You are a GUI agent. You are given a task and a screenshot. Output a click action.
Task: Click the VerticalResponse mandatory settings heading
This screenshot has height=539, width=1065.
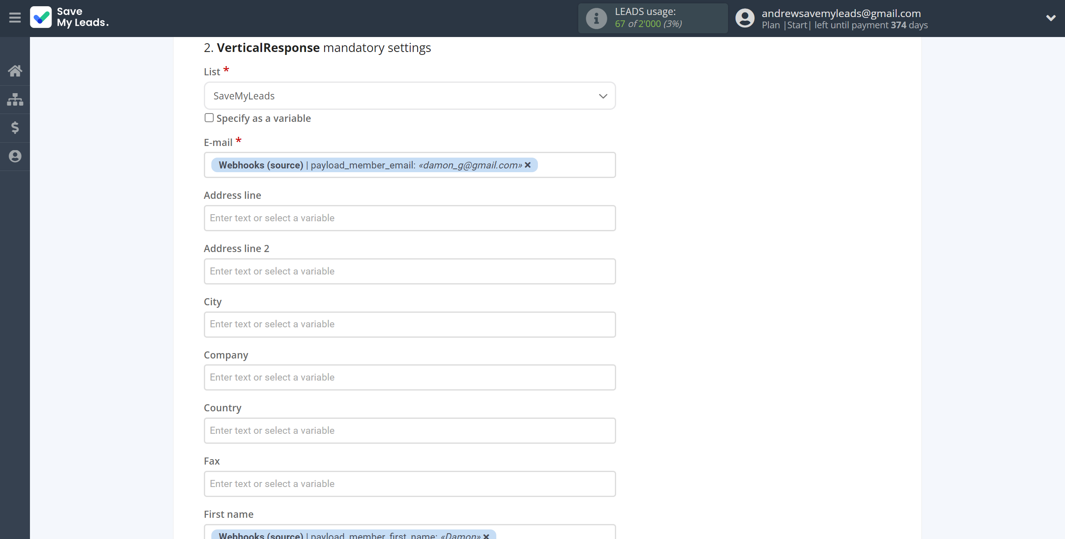[317, 48]
